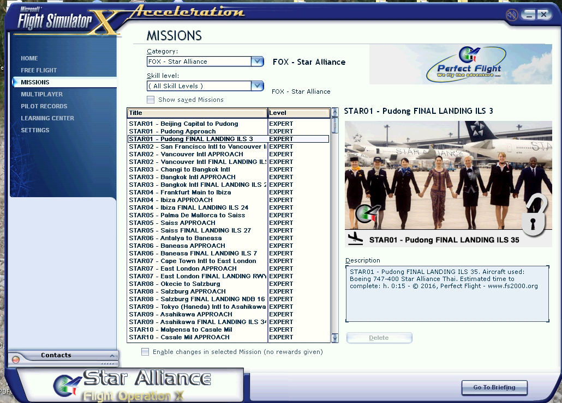Select STAR08 - Salzburg FINAL LANDING NDB 16

tap(228, 300)
